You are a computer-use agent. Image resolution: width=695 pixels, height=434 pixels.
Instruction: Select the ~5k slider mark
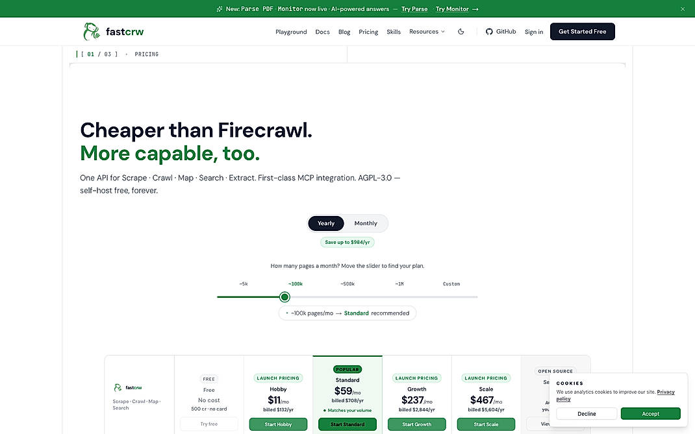(244, 284)
